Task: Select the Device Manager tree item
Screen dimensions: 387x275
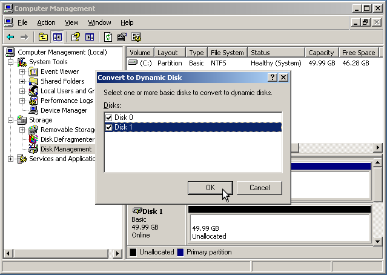Action: point(64,110)
